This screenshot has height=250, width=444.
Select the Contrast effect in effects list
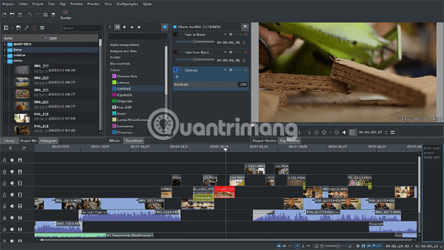tap(124, 89)
